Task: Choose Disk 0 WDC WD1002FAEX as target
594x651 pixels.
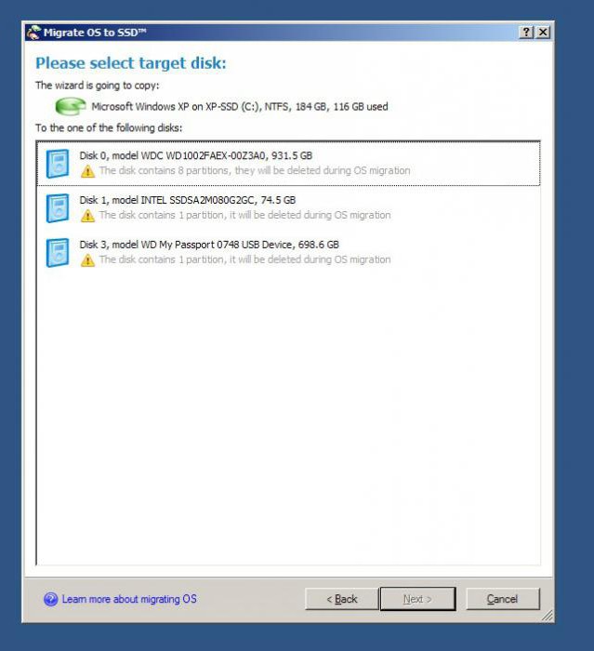Action: point(288,164)
